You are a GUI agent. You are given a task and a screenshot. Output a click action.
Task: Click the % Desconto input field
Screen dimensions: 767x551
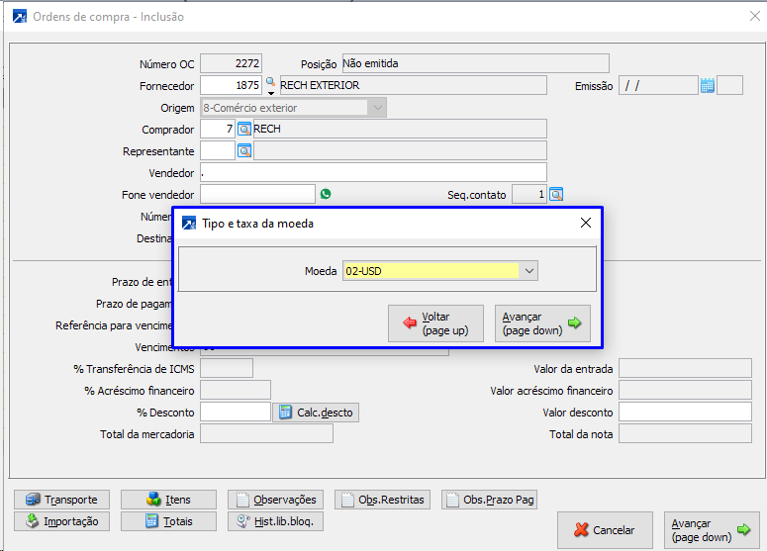point(235,412)
